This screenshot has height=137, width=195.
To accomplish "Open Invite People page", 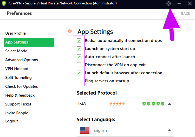I will click(17, 113).
